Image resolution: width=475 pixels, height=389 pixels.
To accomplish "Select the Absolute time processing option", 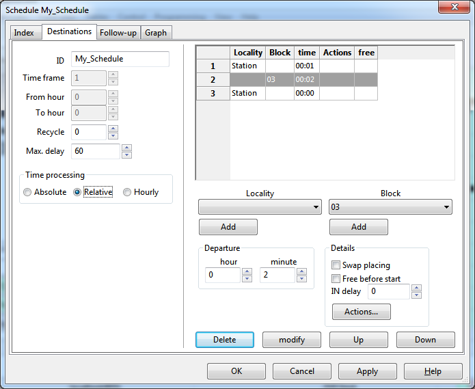I will [x=28, y=192].
